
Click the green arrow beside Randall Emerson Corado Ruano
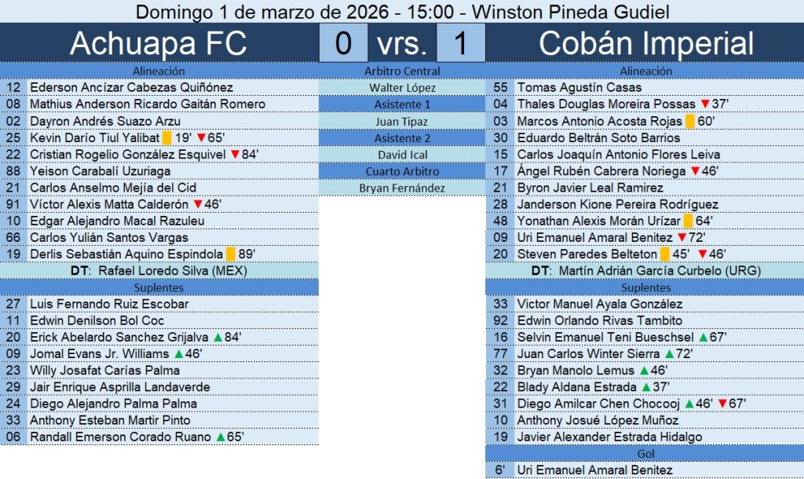221,437
